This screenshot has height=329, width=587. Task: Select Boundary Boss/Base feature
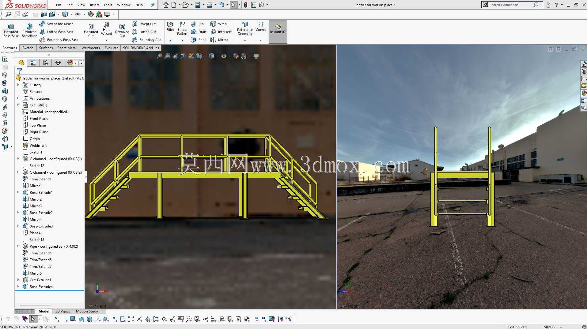coord(59,40)
